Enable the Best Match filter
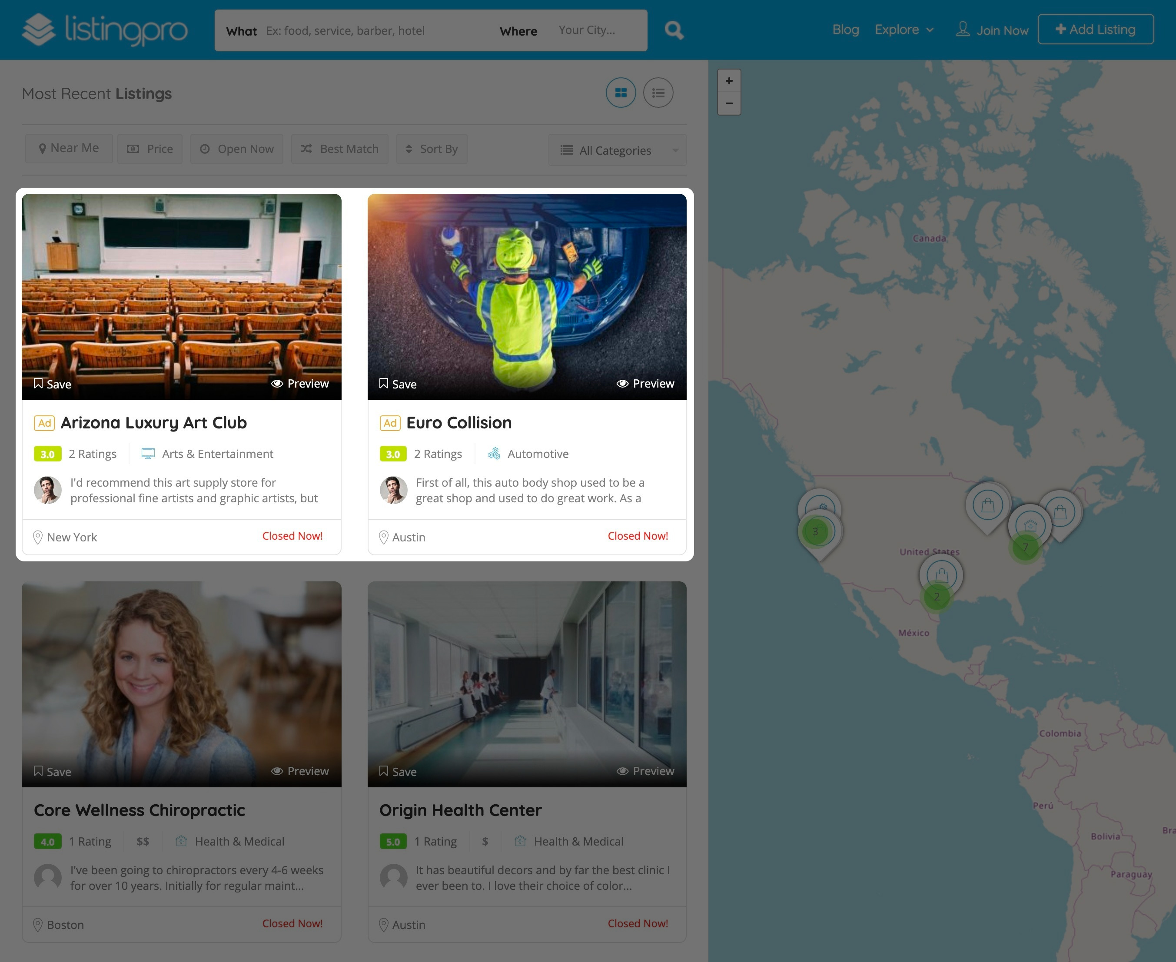 click(339, 149)
